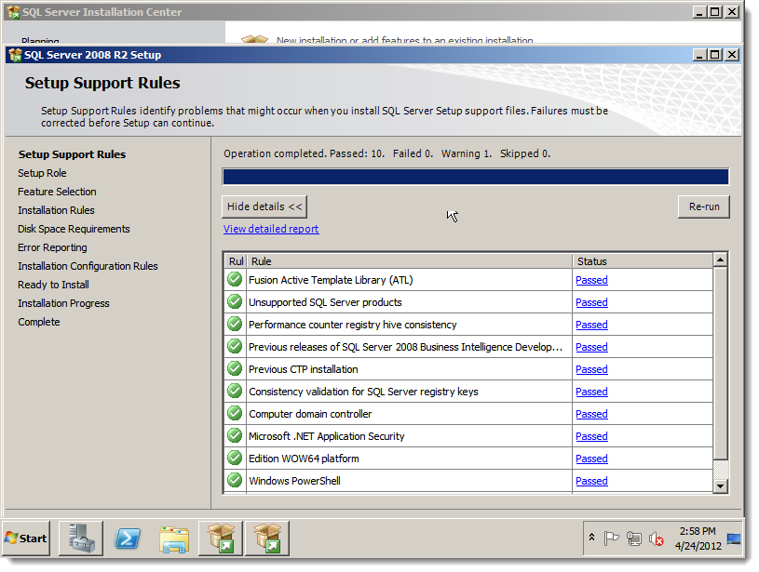This screenshot has width=759, height=572.
Task: Click the Hide details button
Action: pyautogui.click(x=264, y=206)
